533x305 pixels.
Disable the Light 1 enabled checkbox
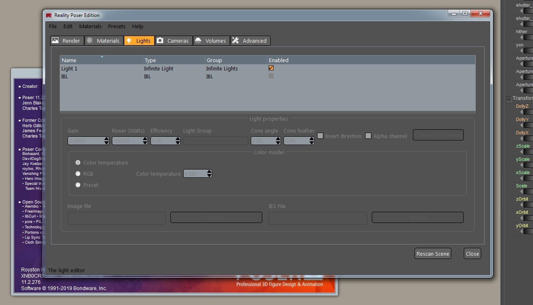[271, 68]
